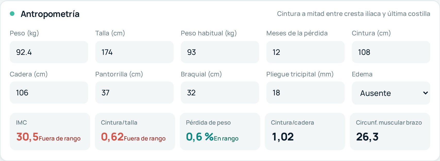The height and width of the screenshot is (161, 440).
Task: Click the Cintura measurement hint text
Action: [353, 14]
